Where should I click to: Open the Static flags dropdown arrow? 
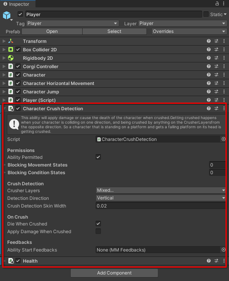pos(225,14)
